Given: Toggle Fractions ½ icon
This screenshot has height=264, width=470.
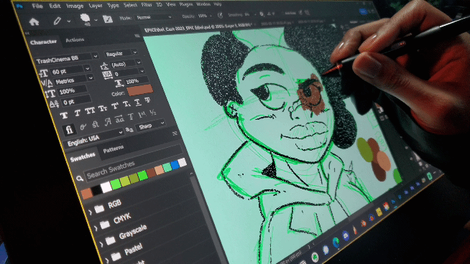Looking at the screenshot, I should pos(153,113).
